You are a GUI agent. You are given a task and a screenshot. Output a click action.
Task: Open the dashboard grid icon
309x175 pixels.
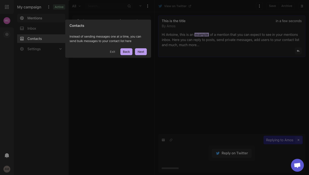[7, 7]
